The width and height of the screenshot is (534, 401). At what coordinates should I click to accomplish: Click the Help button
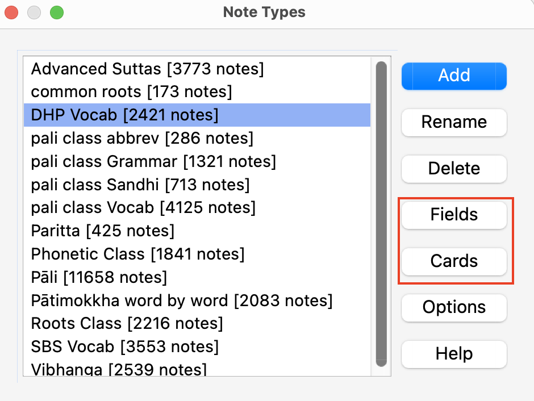[x=453, y=354]
